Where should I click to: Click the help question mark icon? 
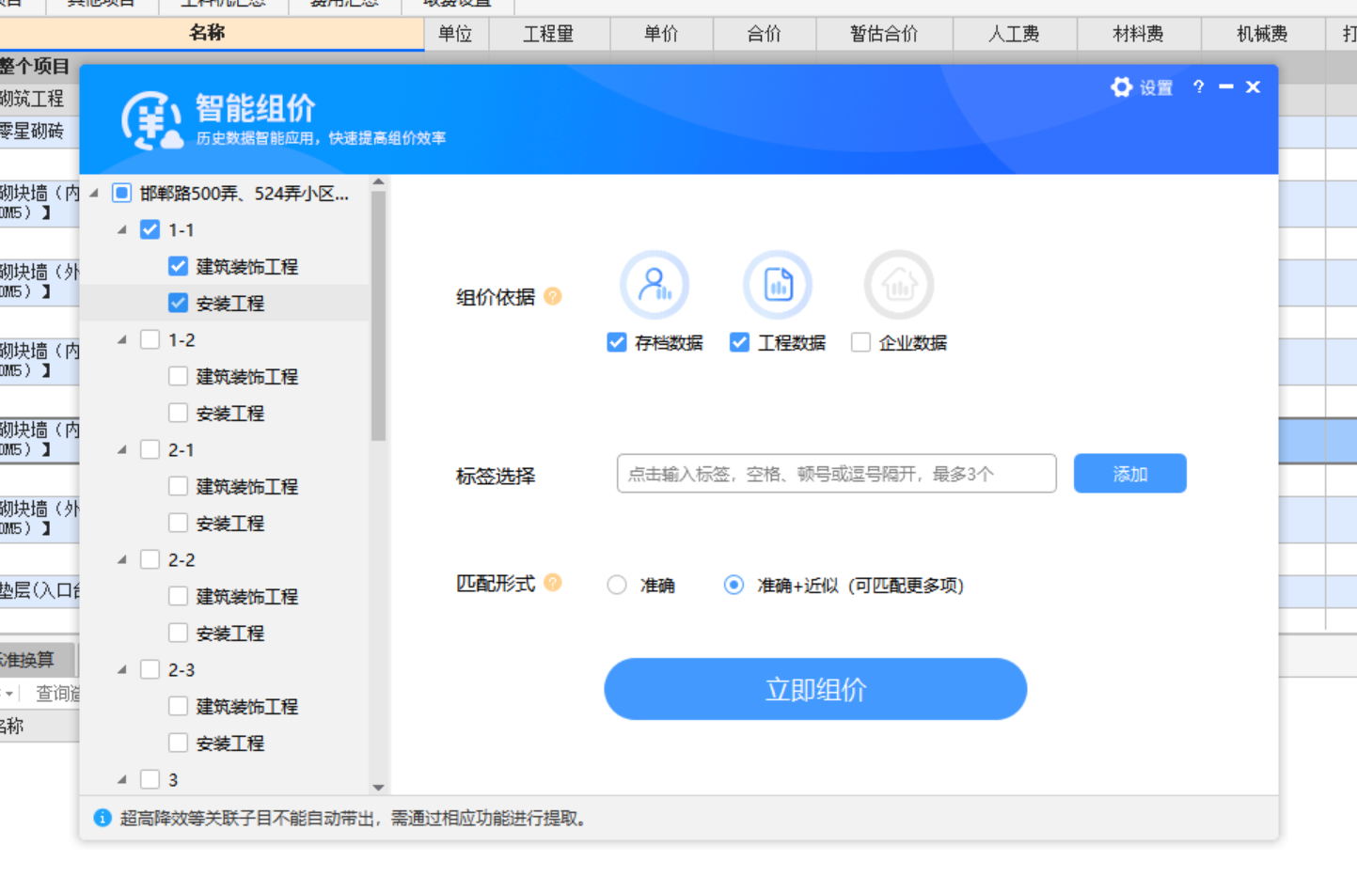(x=1198, y=86)
